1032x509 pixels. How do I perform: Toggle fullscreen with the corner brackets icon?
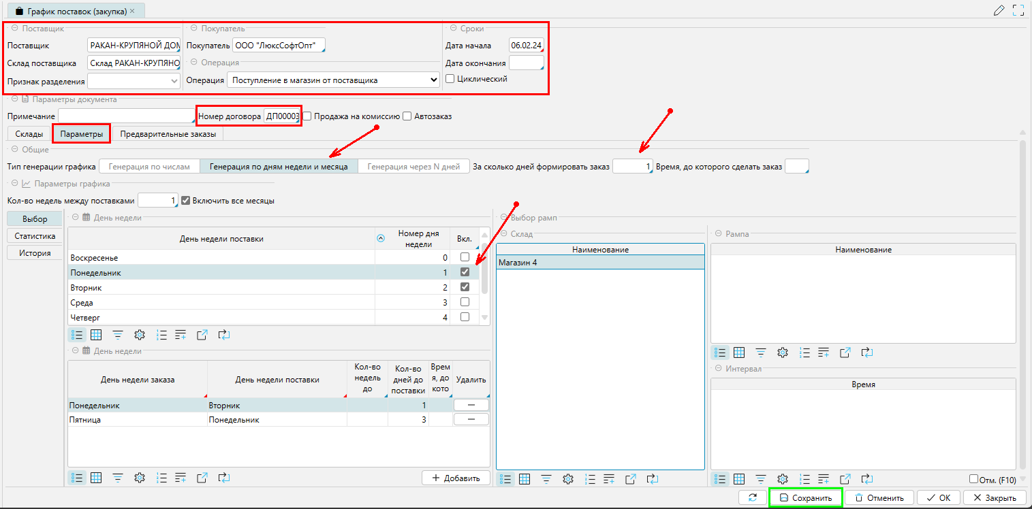coord(1018,10)
